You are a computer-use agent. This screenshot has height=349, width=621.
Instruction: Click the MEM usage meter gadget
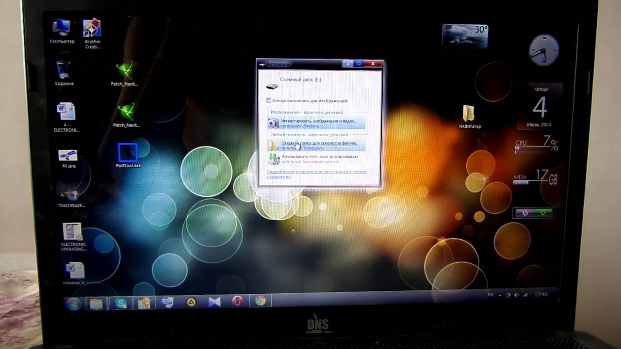tap(535, 177)
